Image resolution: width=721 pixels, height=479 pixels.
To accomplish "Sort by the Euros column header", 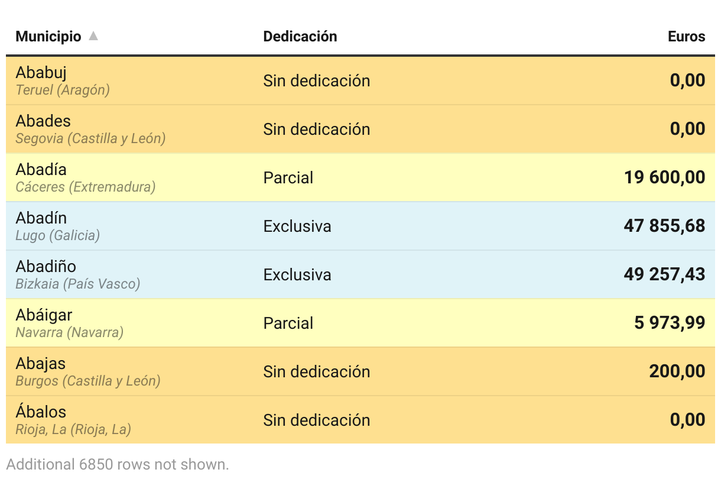I will pyautogui.click(x=686, y=37).
